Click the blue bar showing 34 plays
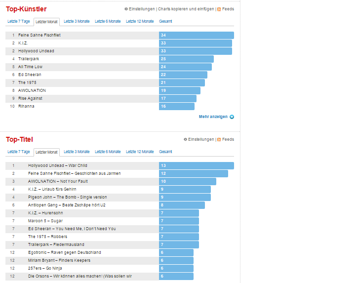358x283 pixels. 196,35
